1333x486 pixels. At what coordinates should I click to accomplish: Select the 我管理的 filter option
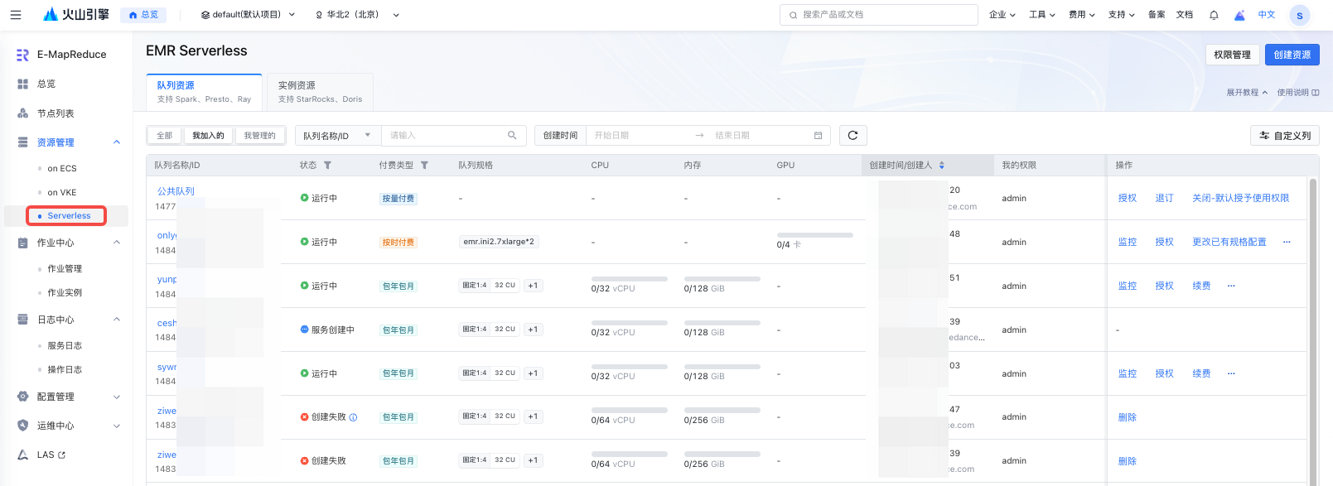pos(259,135)
